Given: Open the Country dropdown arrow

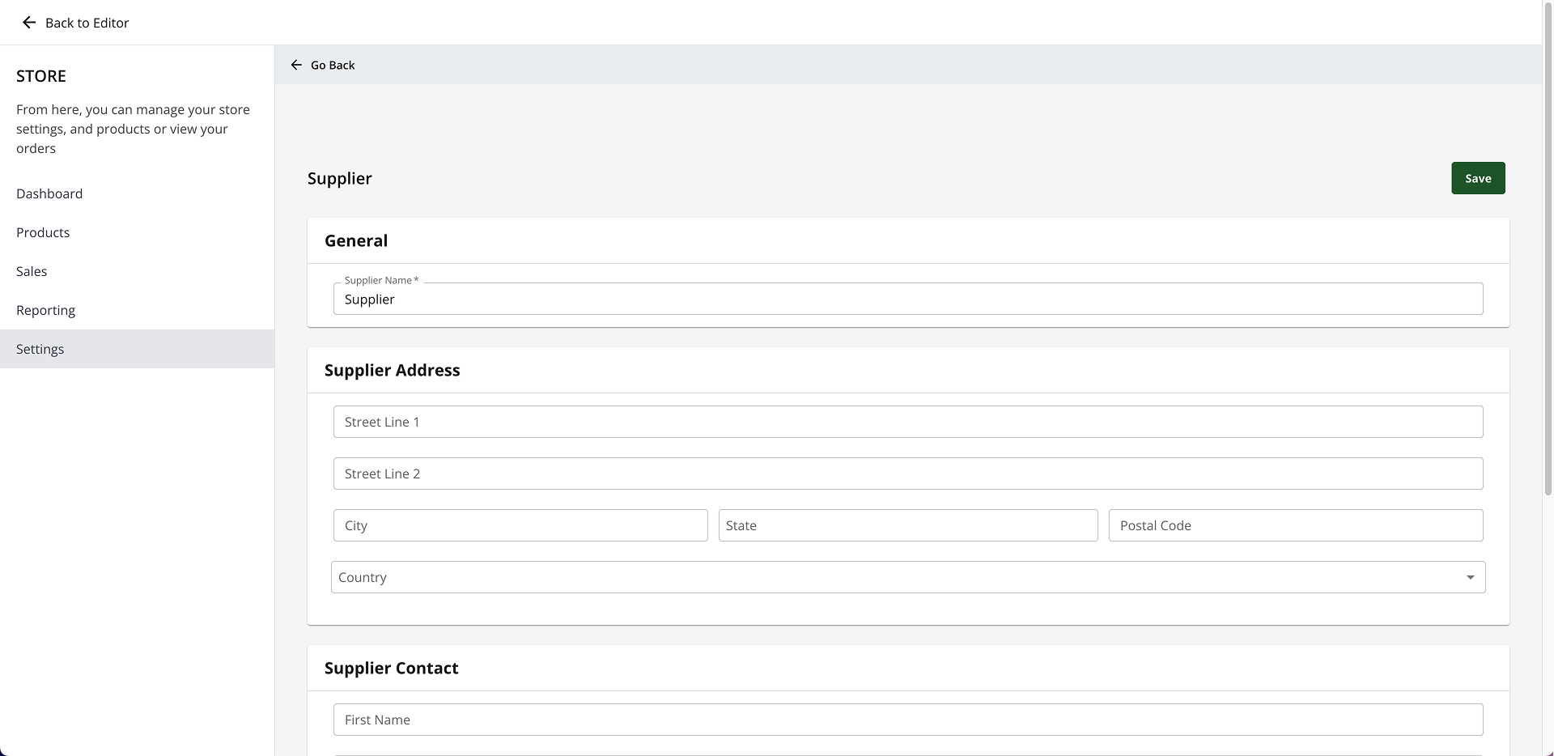Looking at the screenshot, I should coord(1470,577).
